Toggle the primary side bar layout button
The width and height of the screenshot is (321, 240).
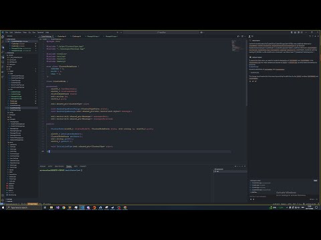(x=292, y=33)
